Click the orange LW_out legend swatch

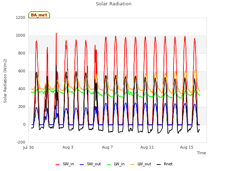pyautogui.click(x=132, y=165)
